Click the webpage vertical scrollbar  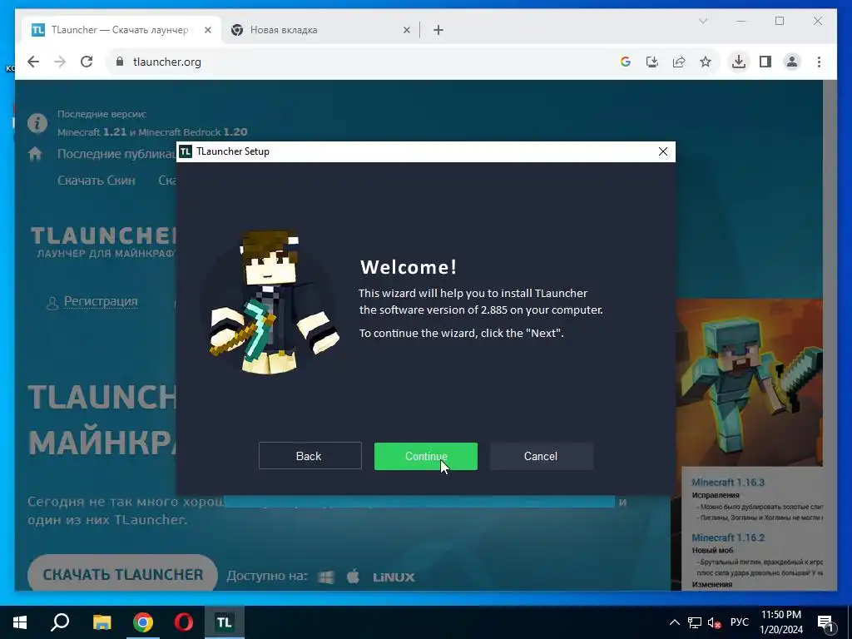(830, 334)
